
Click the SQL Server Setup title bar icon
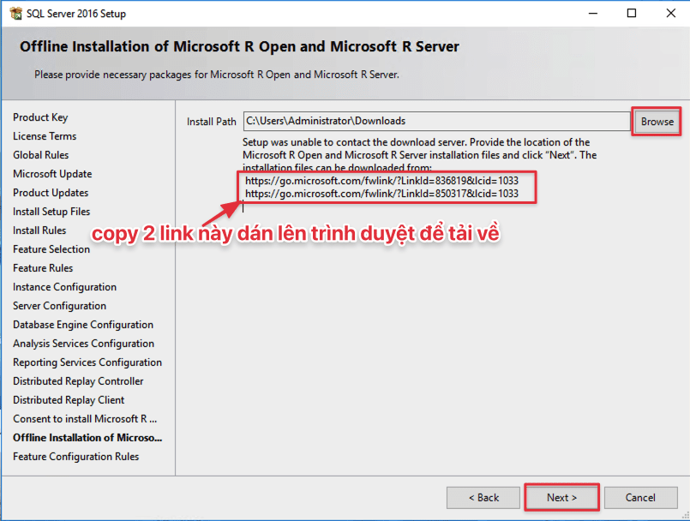pyautogui.click(x=15, y=14)
